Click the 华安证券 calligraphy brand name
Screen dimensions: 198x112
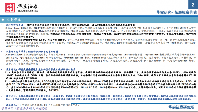click(x=28, y=6)
